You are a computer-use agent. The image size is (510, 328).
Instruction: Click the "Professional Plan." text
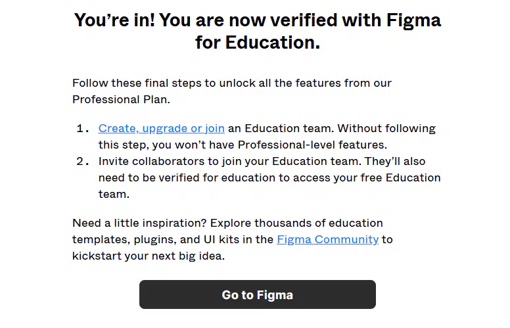[121, 99]
